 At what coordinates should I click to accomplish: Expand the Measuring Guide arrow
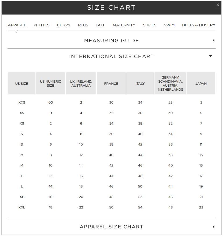214,40
